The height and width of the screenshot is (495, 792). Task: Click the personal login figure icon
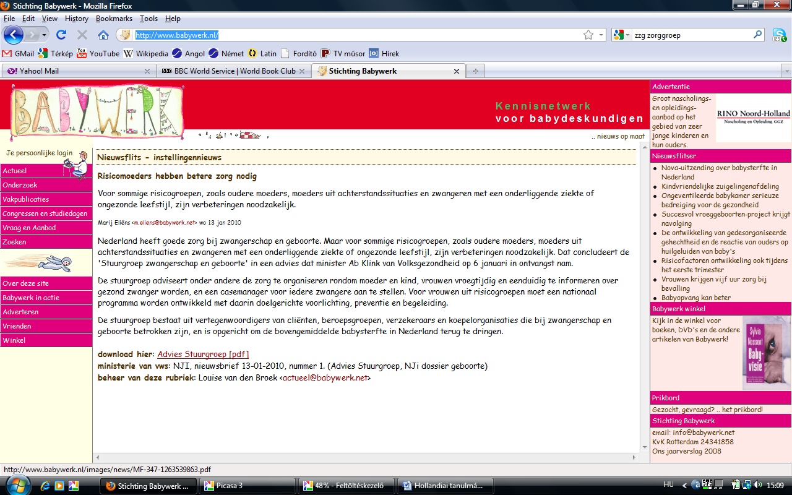point(75,165)
